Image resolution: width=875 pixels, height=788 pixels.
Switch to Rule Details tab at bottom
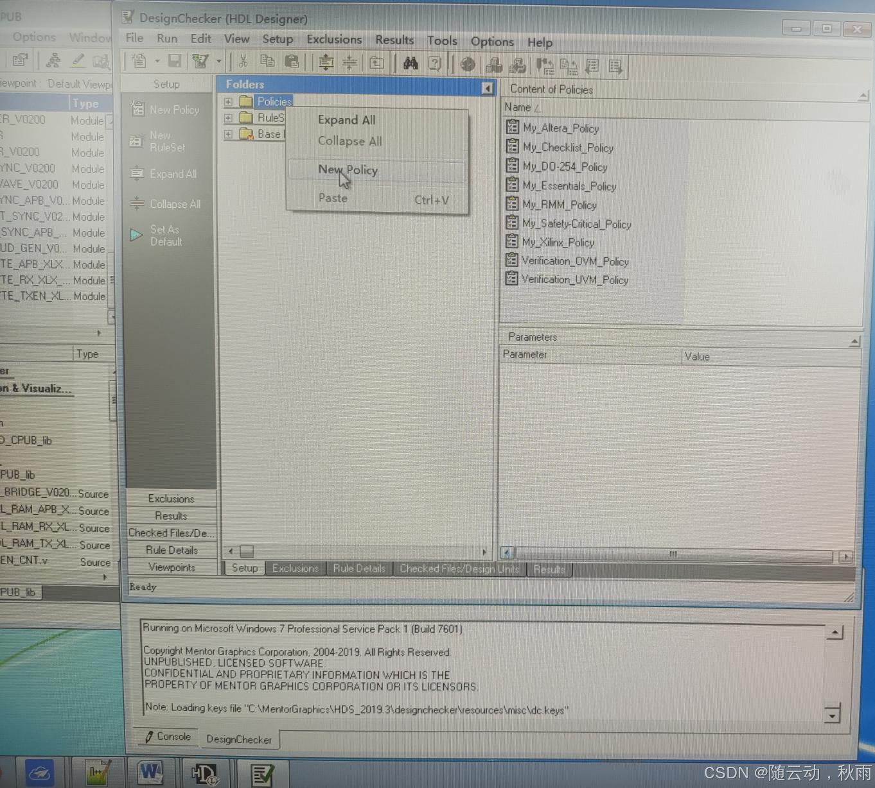click(359, 569)
